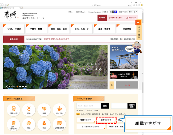Show next slide with right arrow
The height and width of the screenshot is (135, 173).
coord(9,87)
